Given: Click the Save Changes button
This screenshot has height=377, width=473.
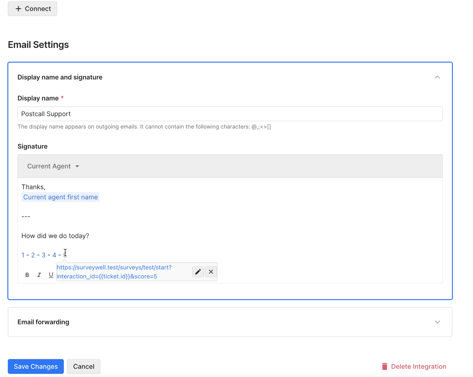Looking at the screenshot, I should [x=36, y=366].
